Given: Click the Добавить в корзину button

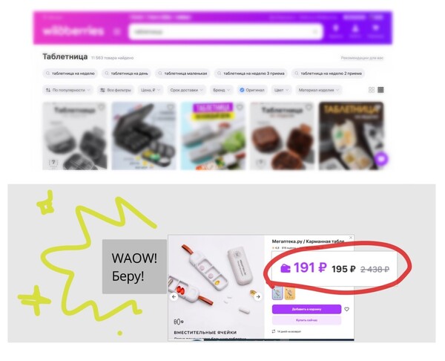Looking at the screenshot, I should coord(306,309).
